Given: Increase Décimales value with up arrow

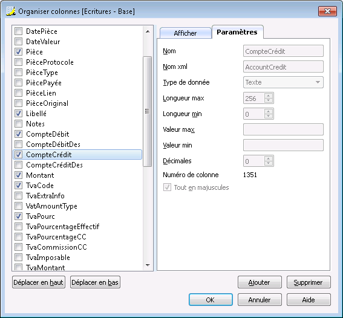Looking at the screenshot, I should coord(269,158).
